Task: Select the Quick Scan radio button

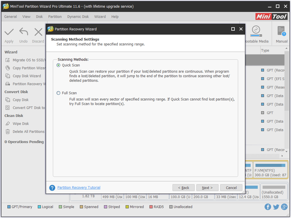Action: (59, 65)
